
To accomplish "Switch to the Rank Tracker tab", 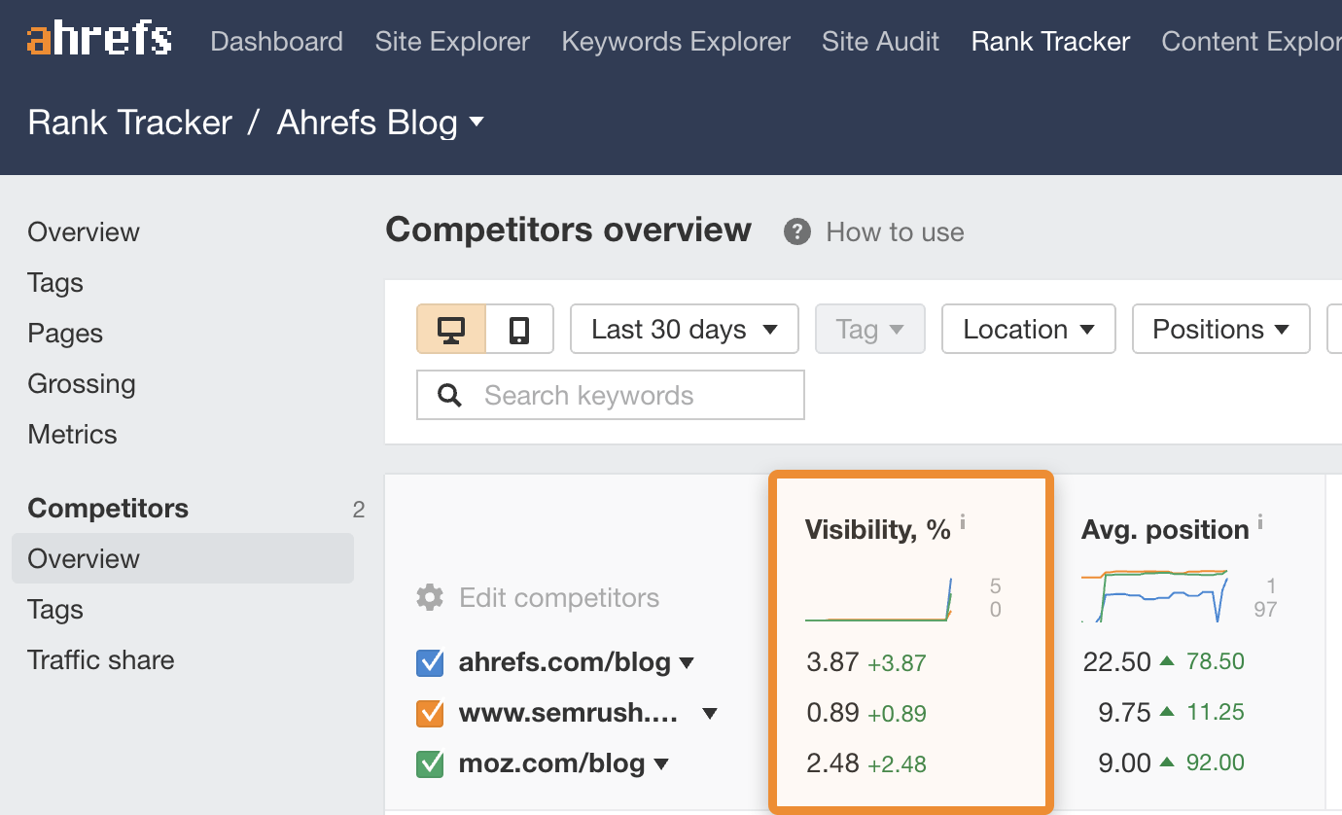I will [x=1049, y=41].
